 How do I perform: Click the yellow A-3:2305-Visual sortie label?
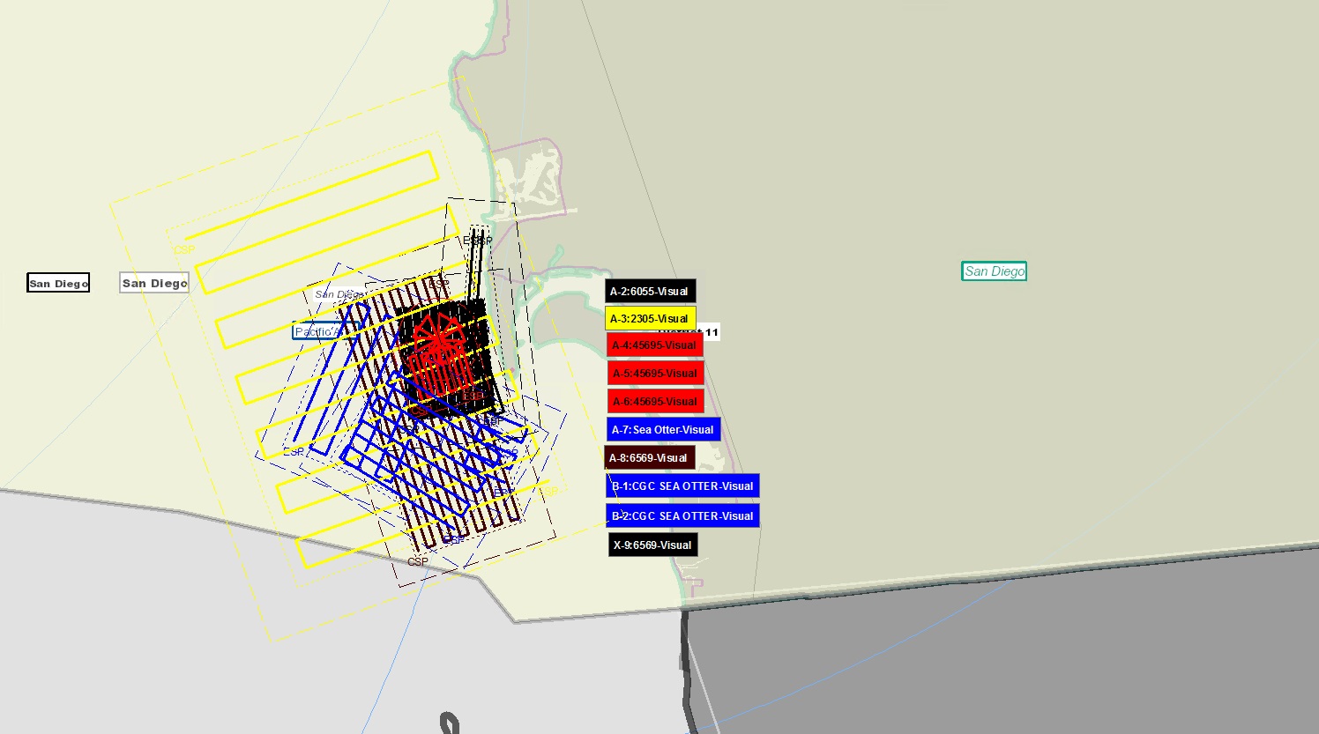point(649,318)
